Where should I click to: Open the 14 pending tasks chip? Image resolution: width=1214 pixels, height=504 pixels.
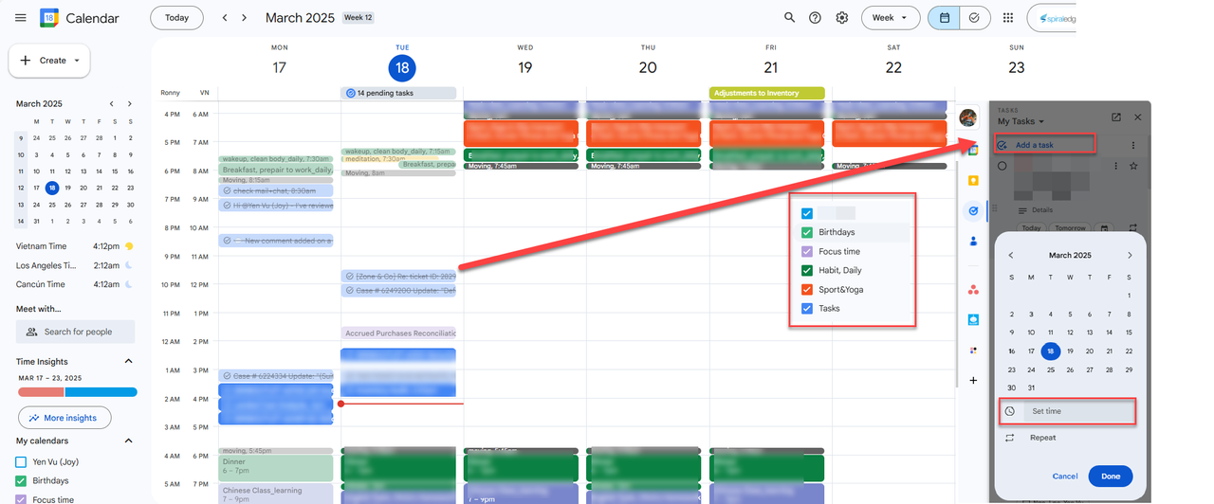coord(398,93)
